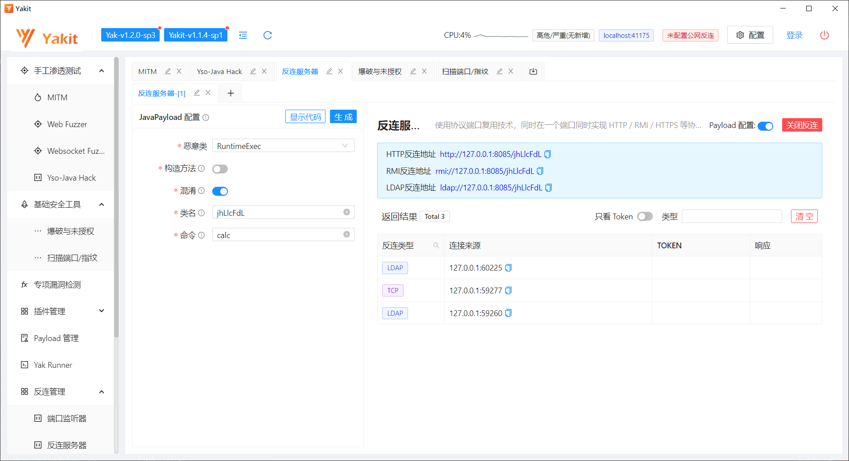Viewport: 849px width, 461px height.
Task: Collapse the sidebar menu icon
Action: click(243, 35)
